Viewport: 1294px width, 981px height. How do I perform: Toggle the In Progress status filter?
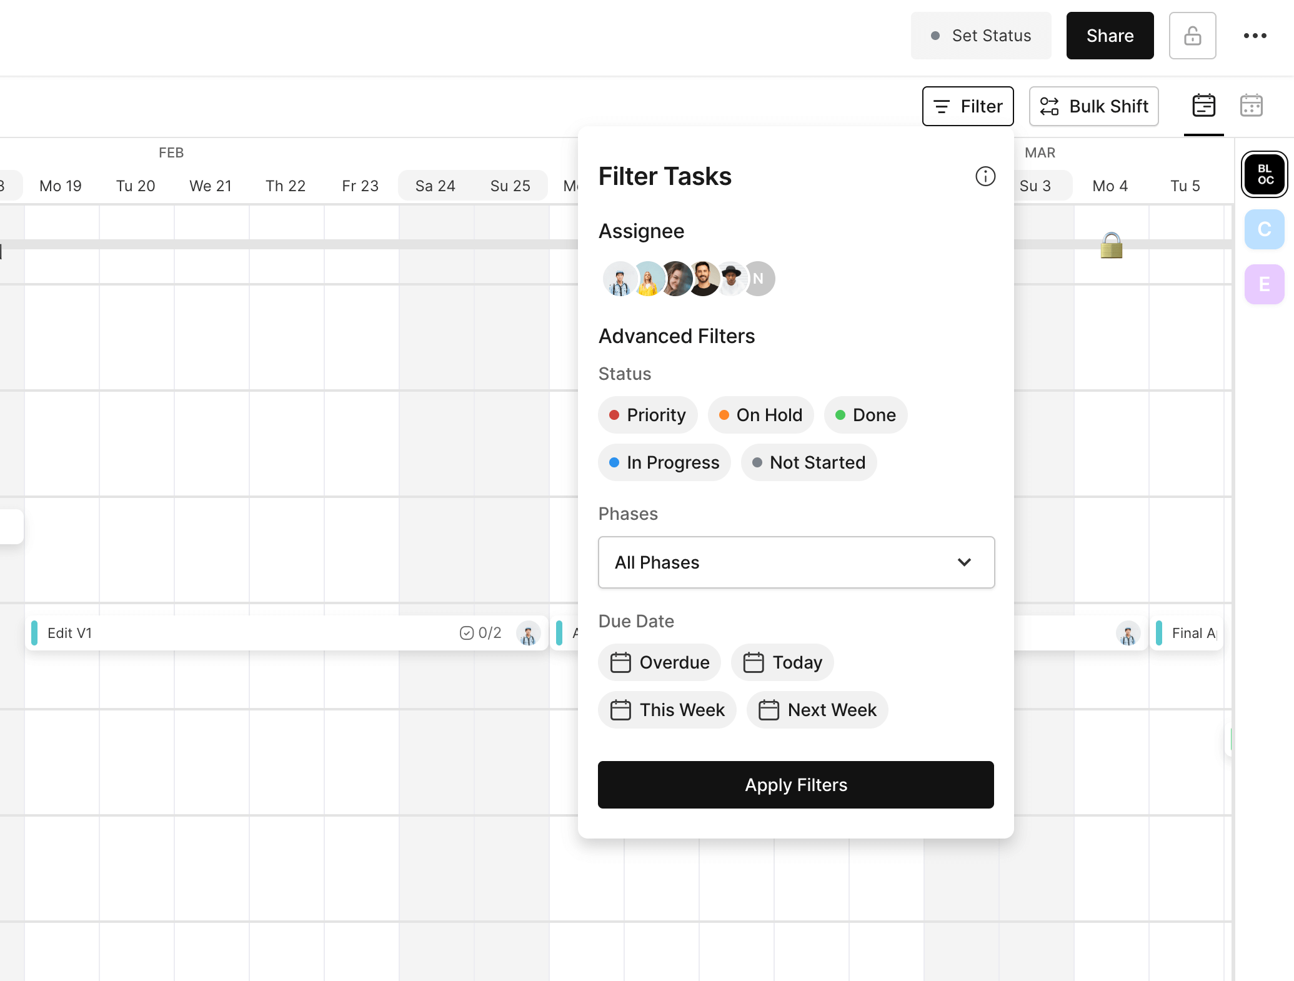tap(664, 462)
